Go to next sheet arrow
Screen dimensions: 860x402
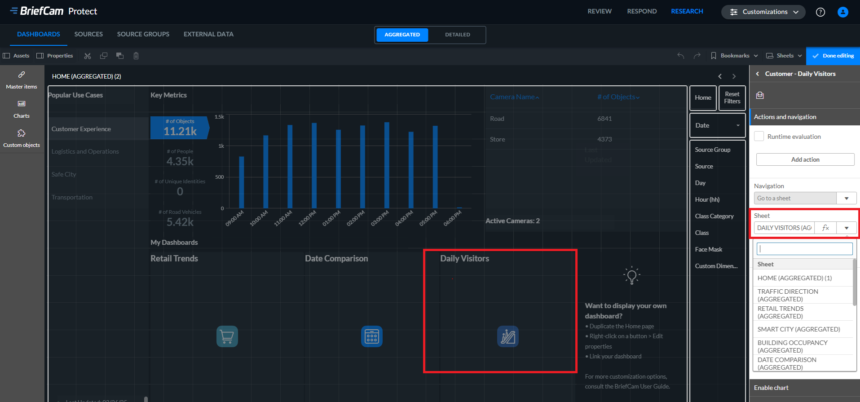point(734,76)
